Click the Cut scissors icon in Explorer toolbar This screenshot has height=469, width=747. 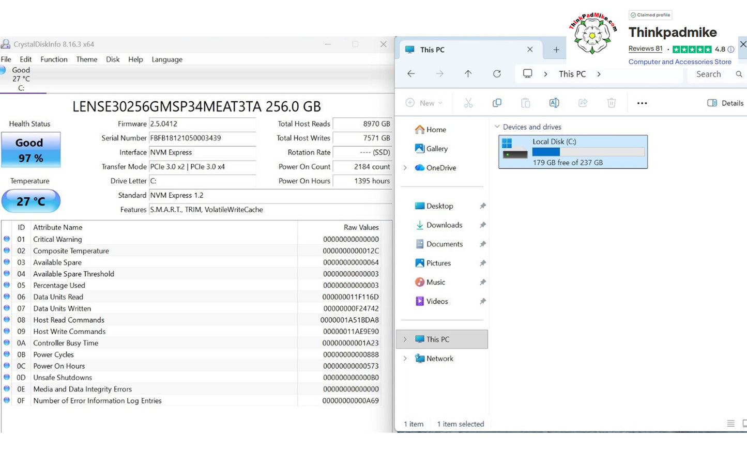[468, 103]
